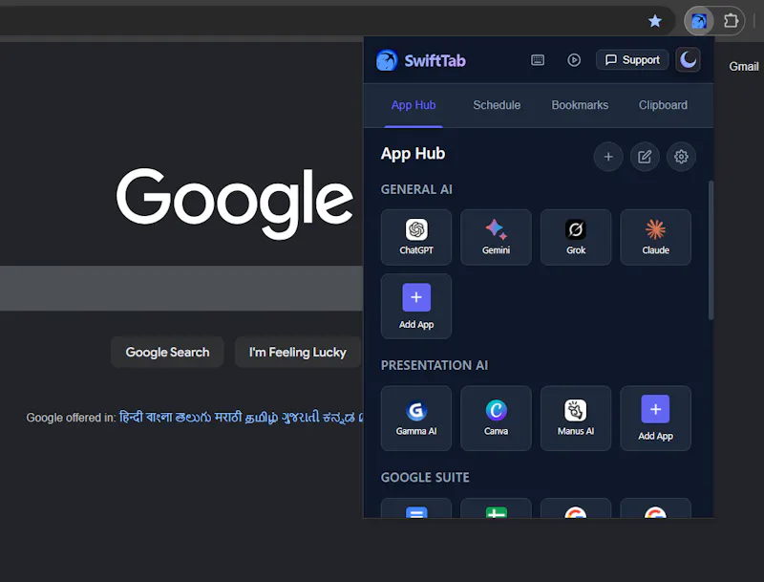Open the Gmail link

744,66
